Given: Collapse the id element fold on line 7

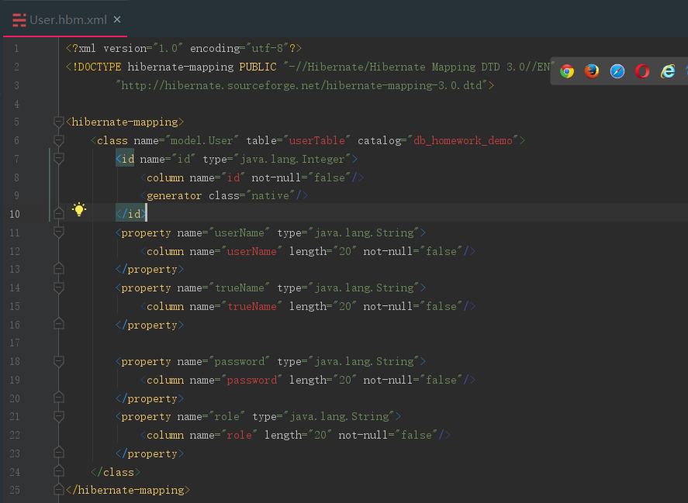Looking at the screenshot, I should click(58, 159).
